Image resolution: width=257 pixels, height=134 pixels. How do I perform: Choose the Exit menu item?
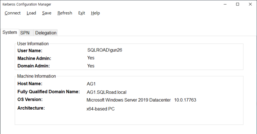coord(82,13)
